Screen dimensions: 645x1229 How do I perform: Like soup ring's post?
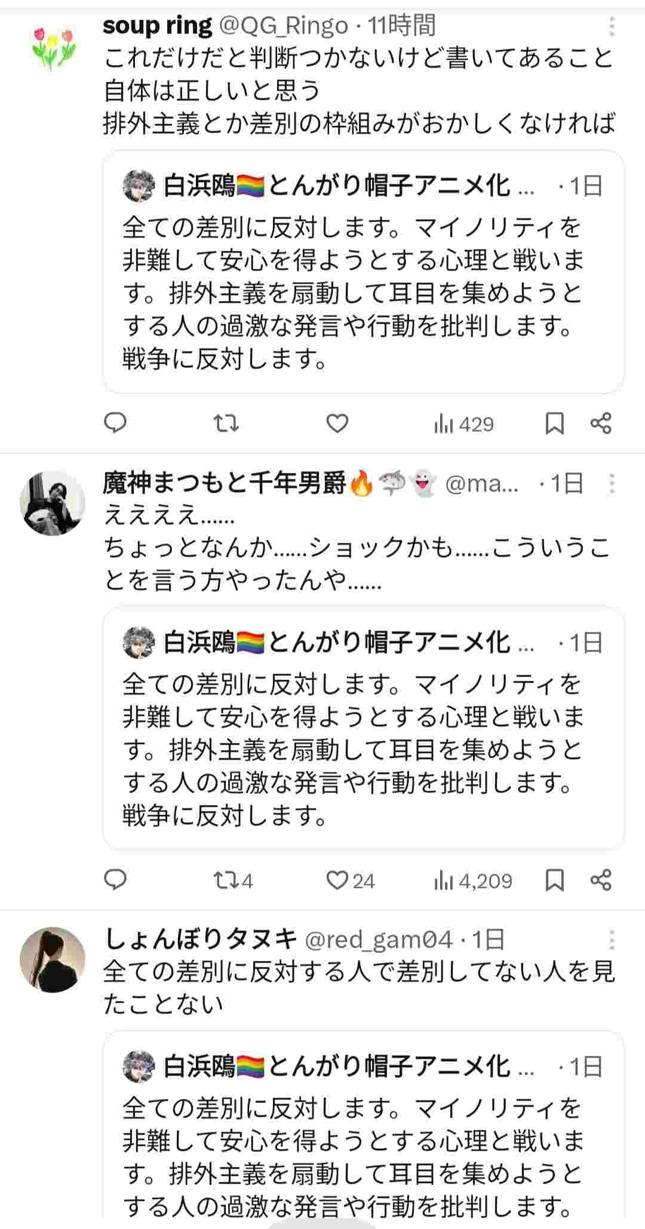(337, 423)
